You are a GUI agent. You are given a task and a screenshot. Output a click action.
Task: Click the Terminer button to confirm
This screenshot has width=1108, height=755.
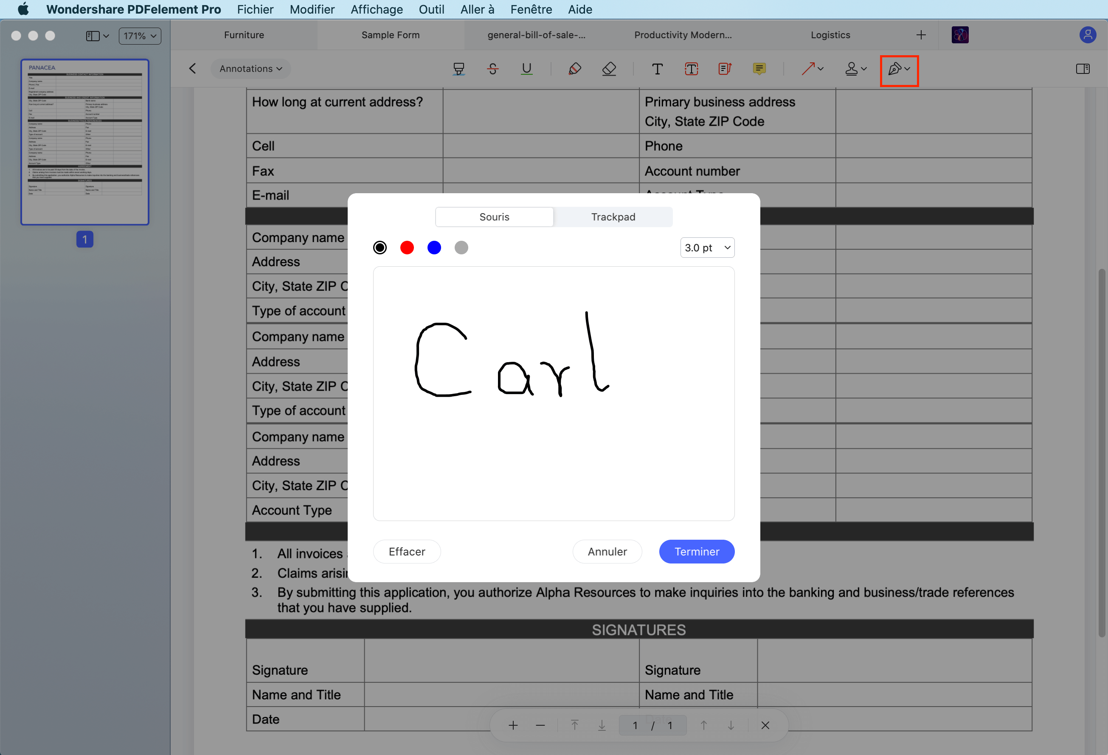pos(695,551)
